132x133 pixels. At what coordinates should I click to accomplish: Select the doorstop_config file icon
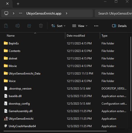tap(6, 104)
